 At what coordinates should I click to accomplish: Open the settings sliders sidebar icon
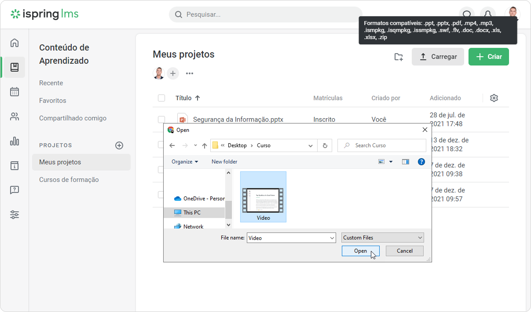[x=15, y=215]
